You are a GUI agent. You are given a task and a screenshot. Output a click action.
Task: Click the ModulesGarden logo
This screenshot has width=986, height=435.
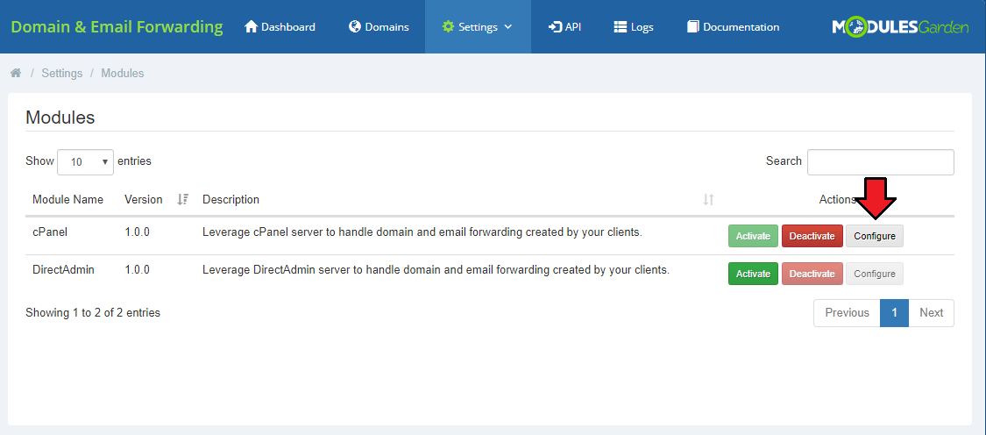point(900,27)
